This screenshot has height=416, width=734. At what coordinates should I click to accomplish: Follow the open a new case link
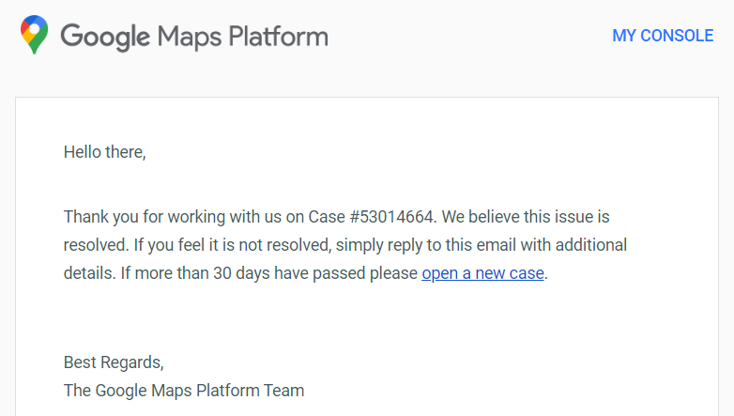(x=482, y=273)
